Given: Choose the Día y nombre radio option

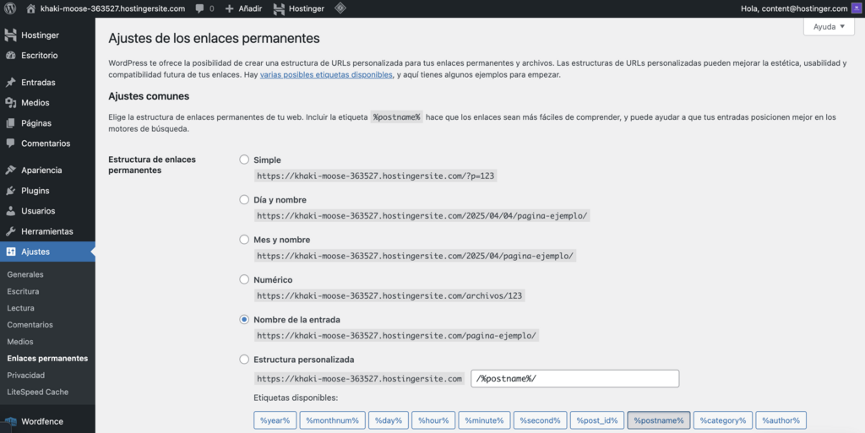Looking at the screenshot, I should (x=244, y=200).
